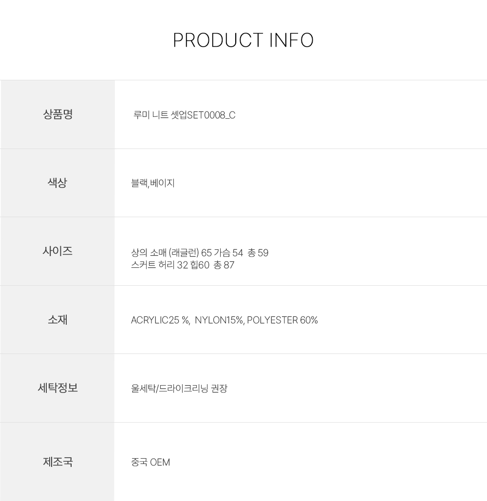The width and height of the screenshot is (487, 501).
Task: Click the 소재 row label
Action: tap(57, 320)
